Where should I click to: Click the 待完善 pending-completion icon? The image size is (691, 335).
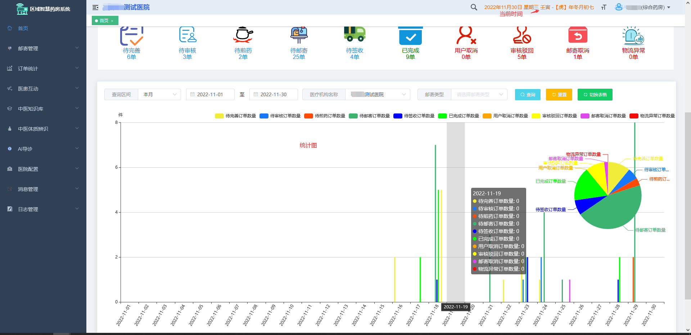(x=131, y=36)
